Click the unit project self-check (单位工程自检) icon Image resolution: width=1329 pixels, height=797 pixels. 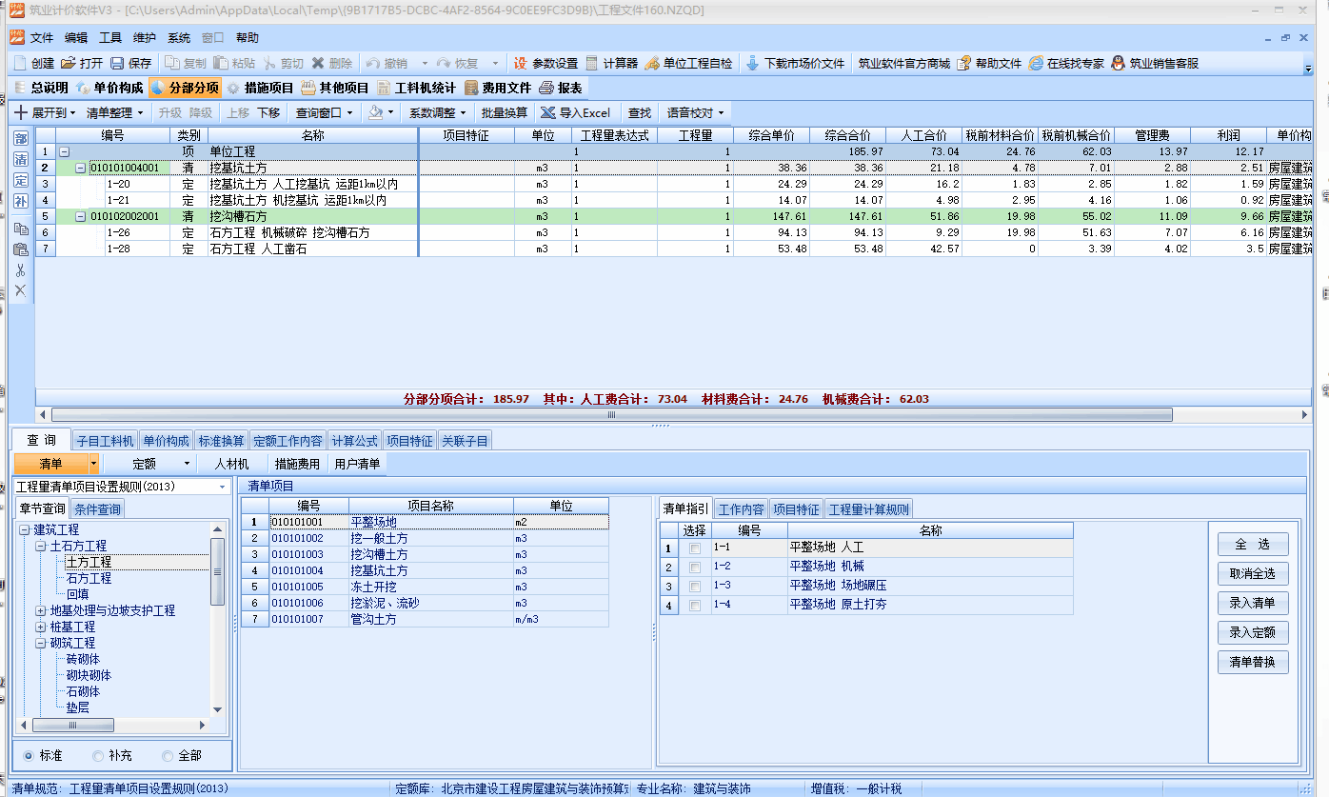coord(652,64)
